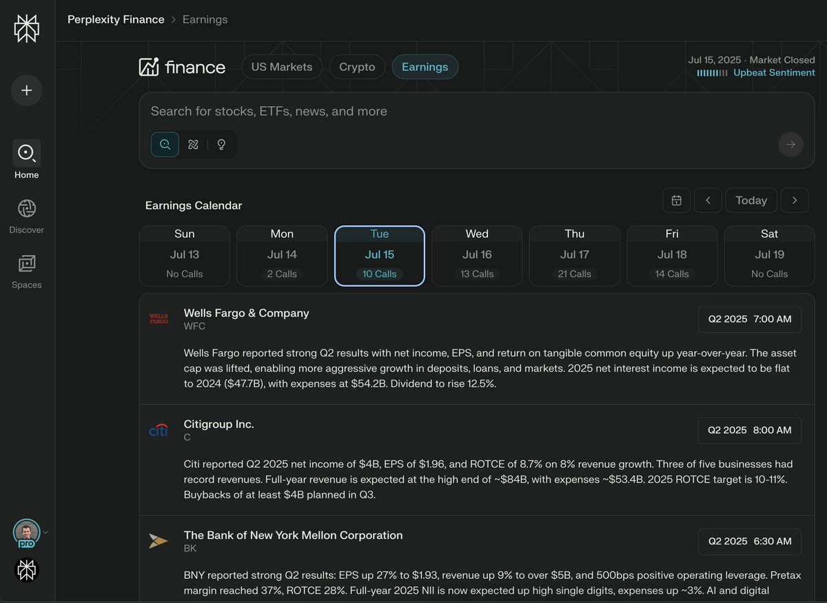Click the Q2 2025 7:00 AM badge
Image resolution: width=827 pixels, height=603 pixels.
pos(750,319)
